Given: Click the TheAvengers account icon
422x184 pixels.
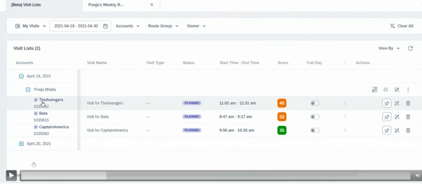Looking at the screenshot, I should point(35,100).
